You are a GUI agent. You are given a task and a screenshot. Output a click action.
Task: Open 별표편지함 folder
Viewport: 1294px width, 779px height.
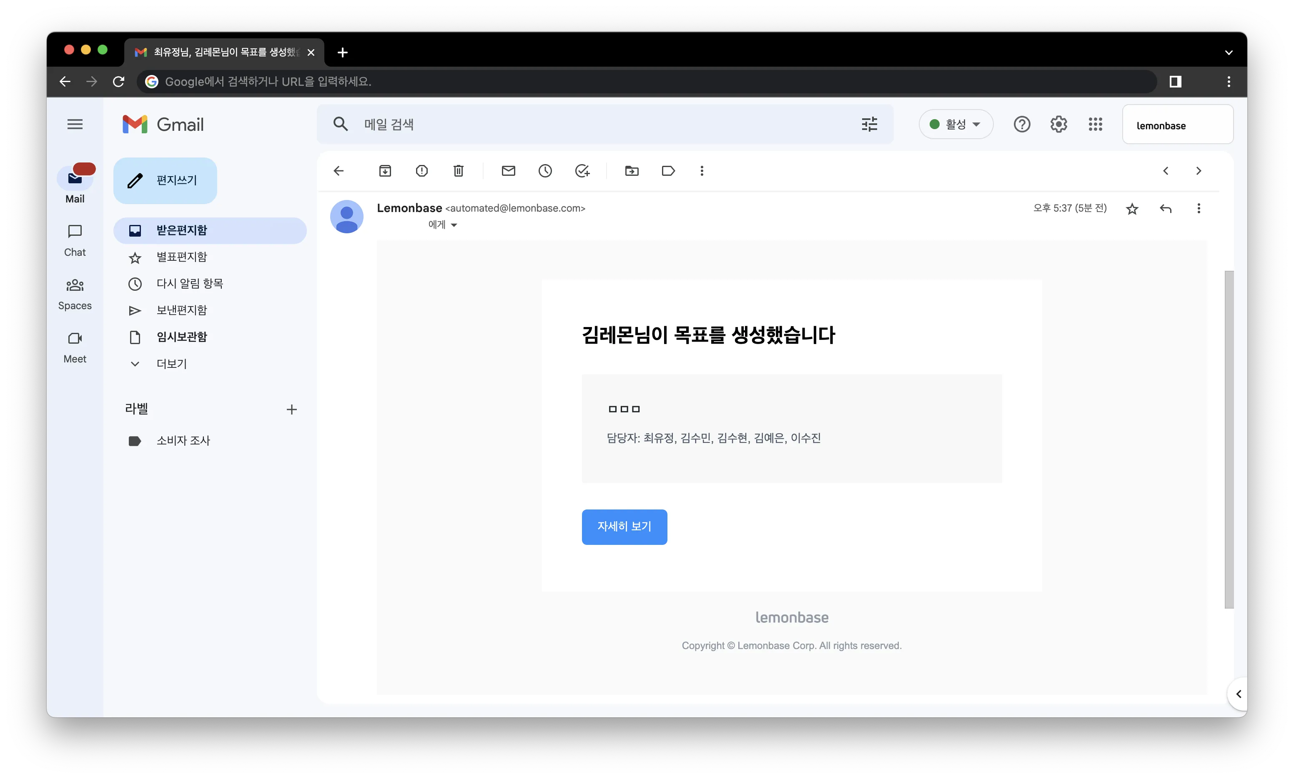coord(210,257)
